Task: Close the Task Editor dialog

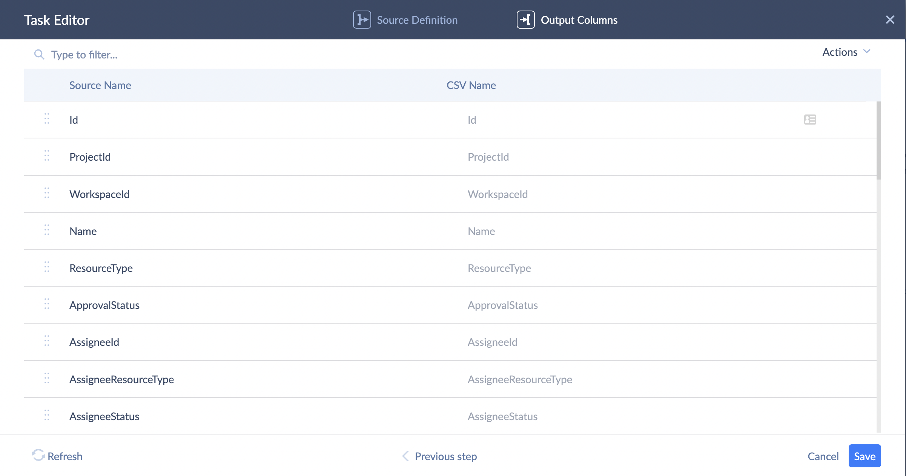Action: tap(890, 20)
